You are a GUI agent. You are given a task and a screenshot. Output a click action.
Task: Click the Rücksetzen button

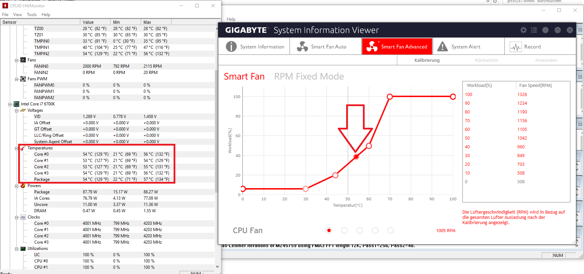487,60
